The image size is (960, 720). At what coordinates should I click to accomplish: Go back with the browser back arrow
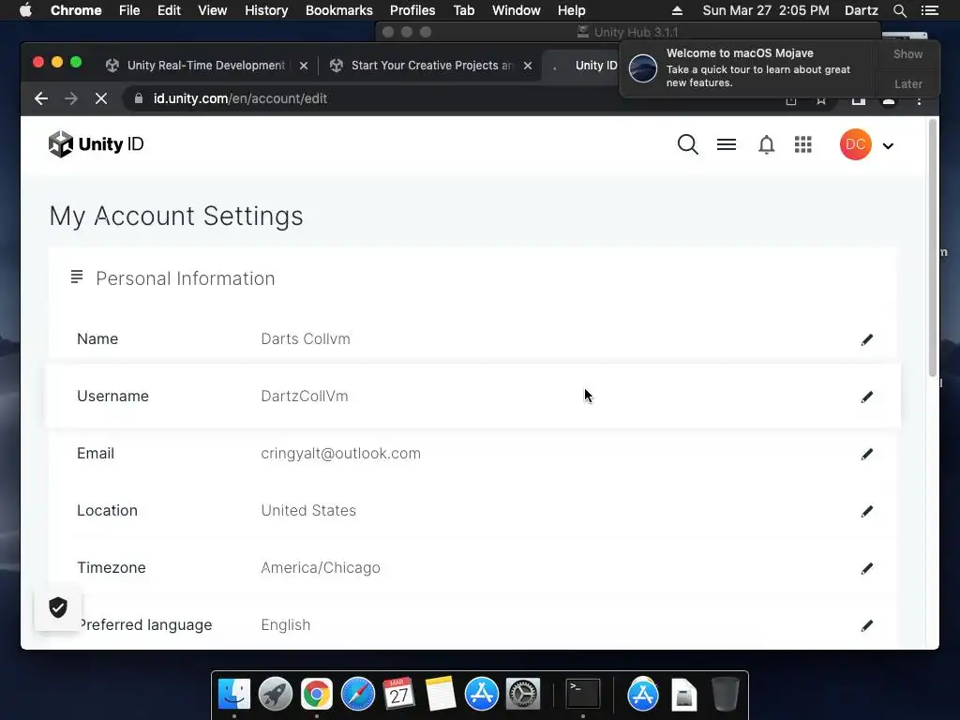coord(41,98)
